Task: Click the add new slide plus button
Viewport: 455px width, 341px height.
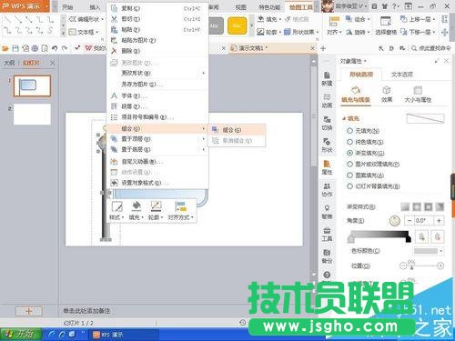Action: click(29, 311)
